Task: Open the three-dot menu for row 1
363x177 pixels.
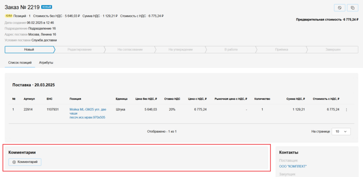Action: coord(346,110)
